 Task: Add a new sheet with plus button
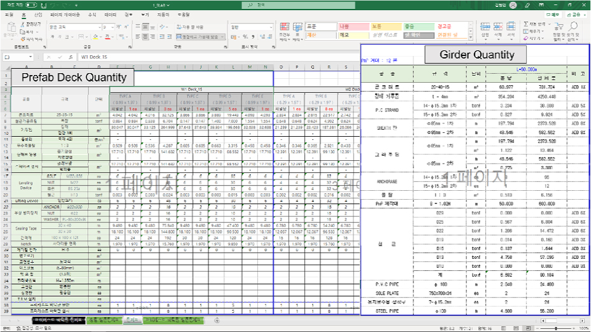pyautogui.click(x=217, y=321)
